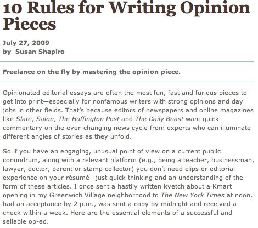
Task: Click the word 'conundrum' in second paragraph
Action: (x=21, y=160)
